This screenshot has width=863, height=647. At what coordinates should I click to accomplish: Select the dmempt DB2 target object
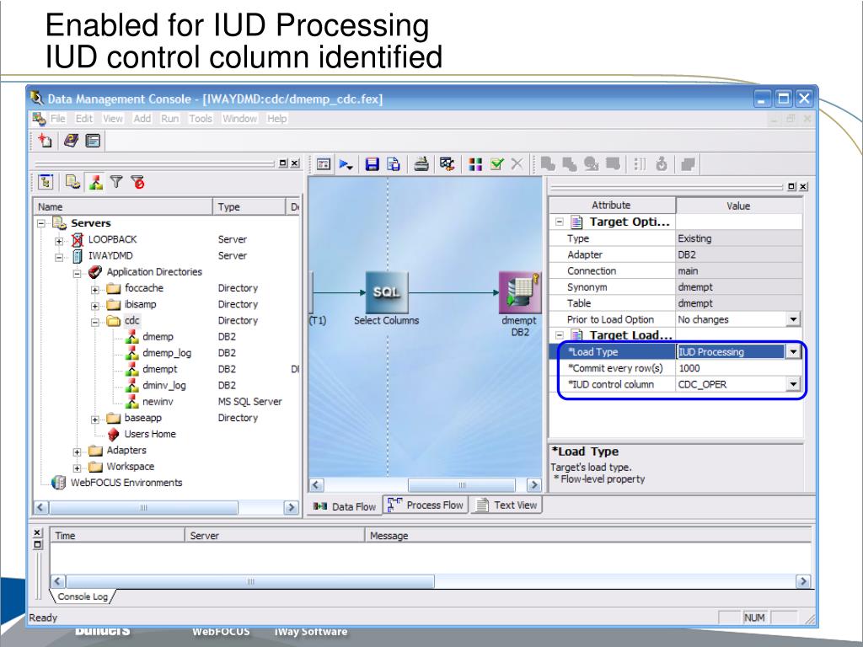519,292
